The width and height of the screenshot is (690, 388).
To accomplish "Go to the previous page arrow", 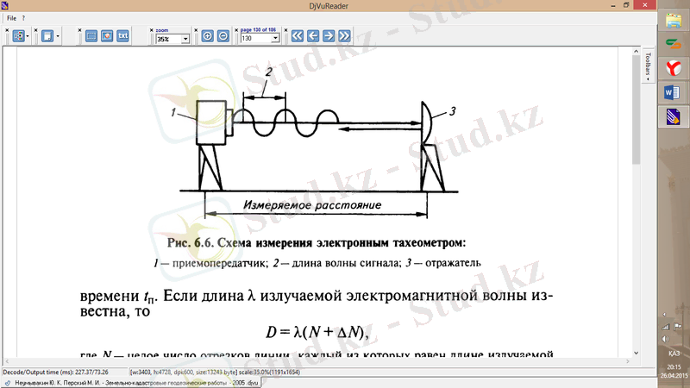I will pyautogui.click(x=313, y=36).
